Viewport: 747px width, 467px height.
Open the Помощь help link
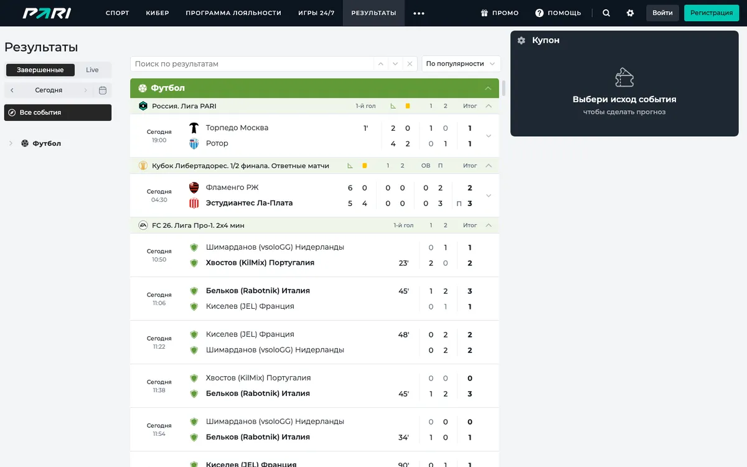click(x=558, y=13)
